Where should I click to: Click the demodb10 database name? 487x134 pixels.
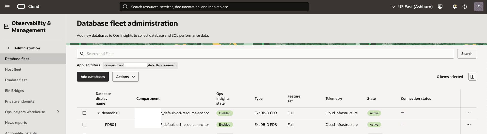[x=111, y=113]
